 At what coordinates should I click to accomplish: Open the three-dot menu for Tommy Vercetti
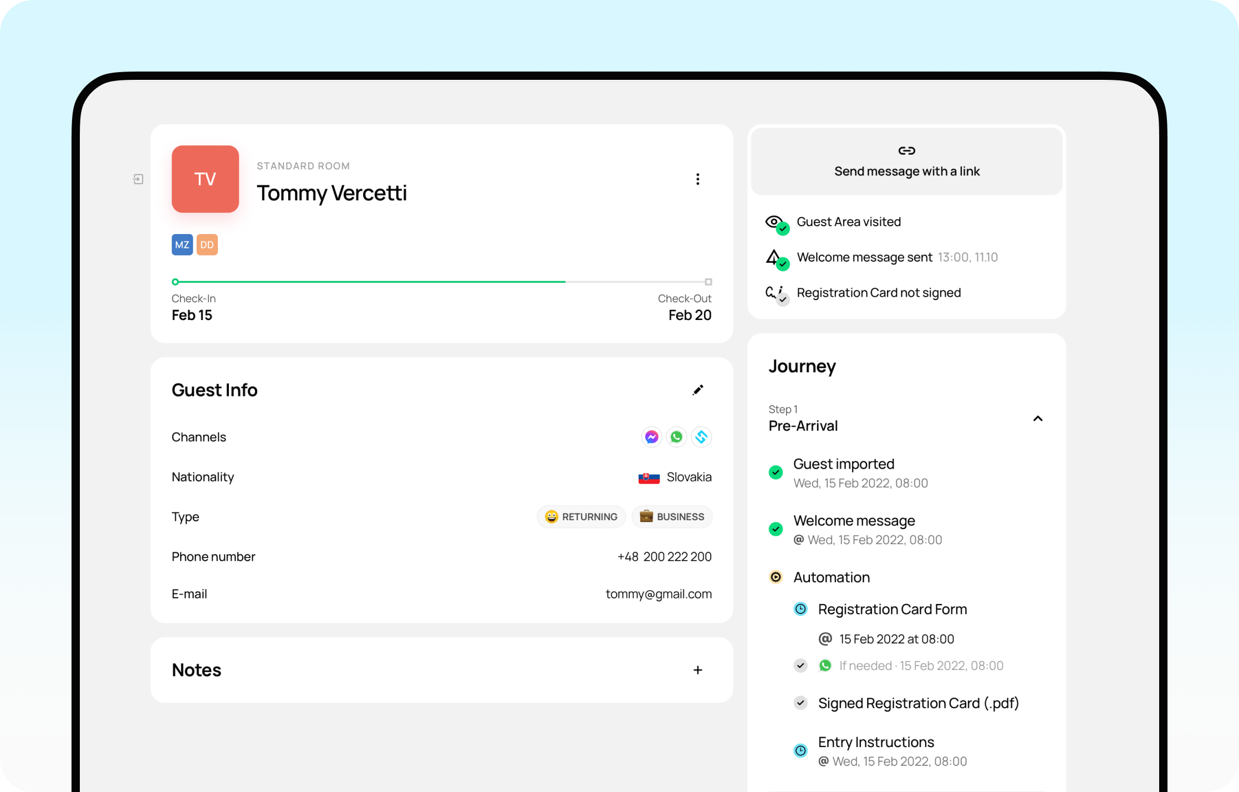point(697,179)
